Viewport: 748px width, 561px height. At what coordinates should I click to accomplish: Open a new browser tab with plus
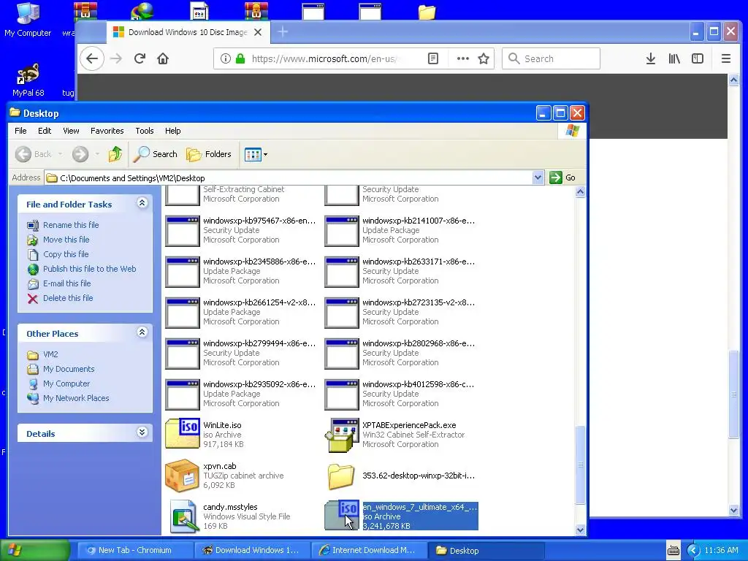[x=283, y=32]
